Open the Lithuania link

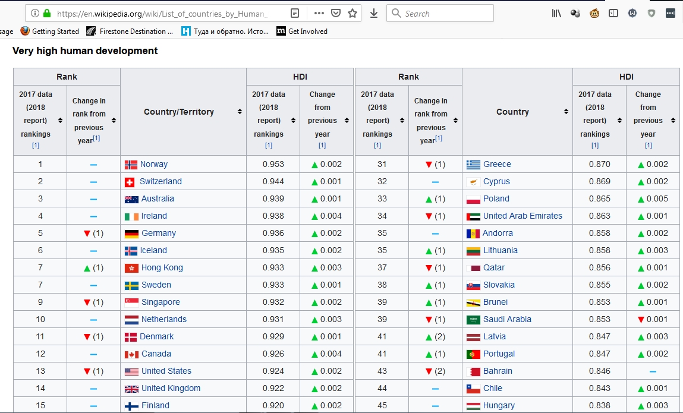point(501,251)
